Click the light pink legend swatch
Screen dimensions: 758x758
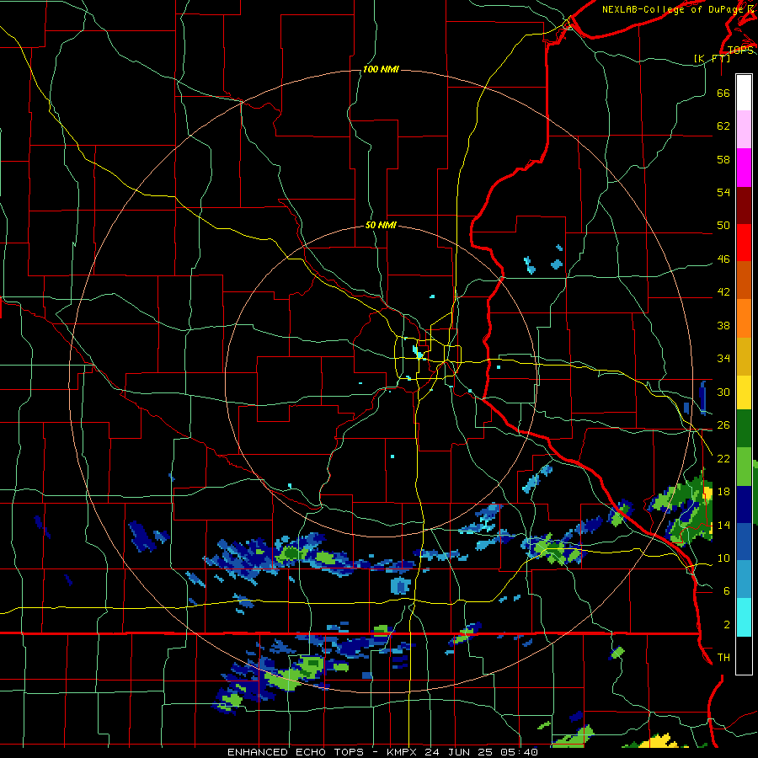pyautogui.click(x=744, y=130)
